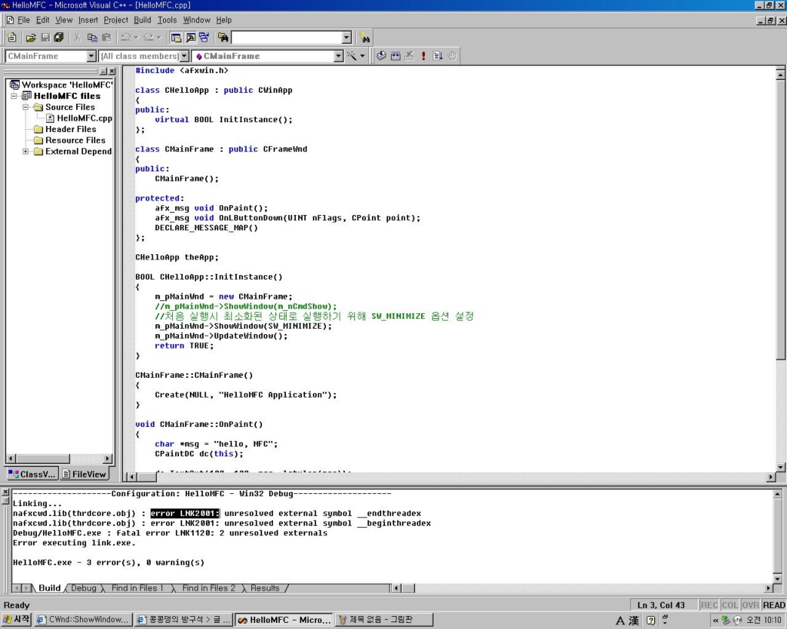Switch to the Debug output tab

(x=83, y=588)
